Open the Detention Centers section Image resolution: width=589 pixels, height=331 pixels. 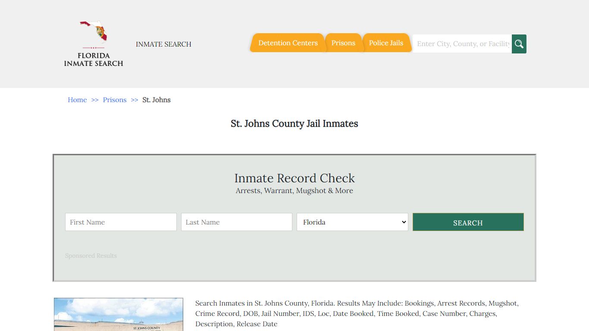pos(287,43)
